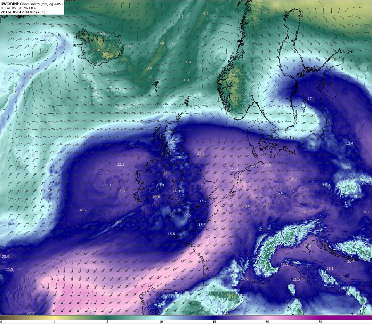Click the 13.4 value label
Image resolution: width=372 pixels, height=324 pixels.
350,144
